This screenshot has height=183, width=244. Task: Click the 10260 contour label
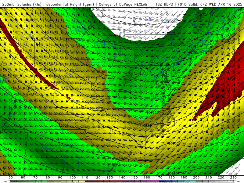[154, 98]
